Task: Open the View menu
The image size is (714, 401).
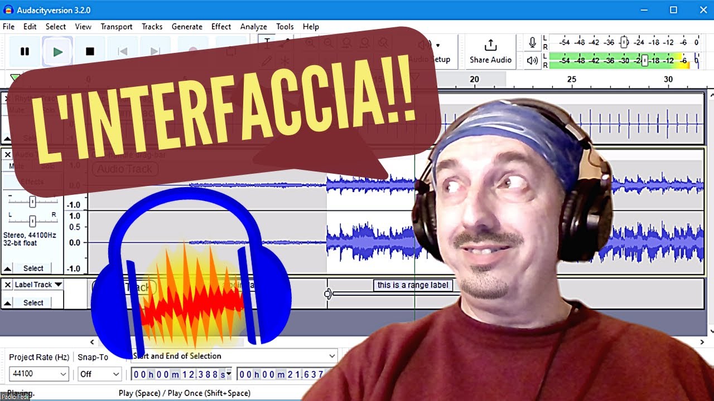Action: 83,26
